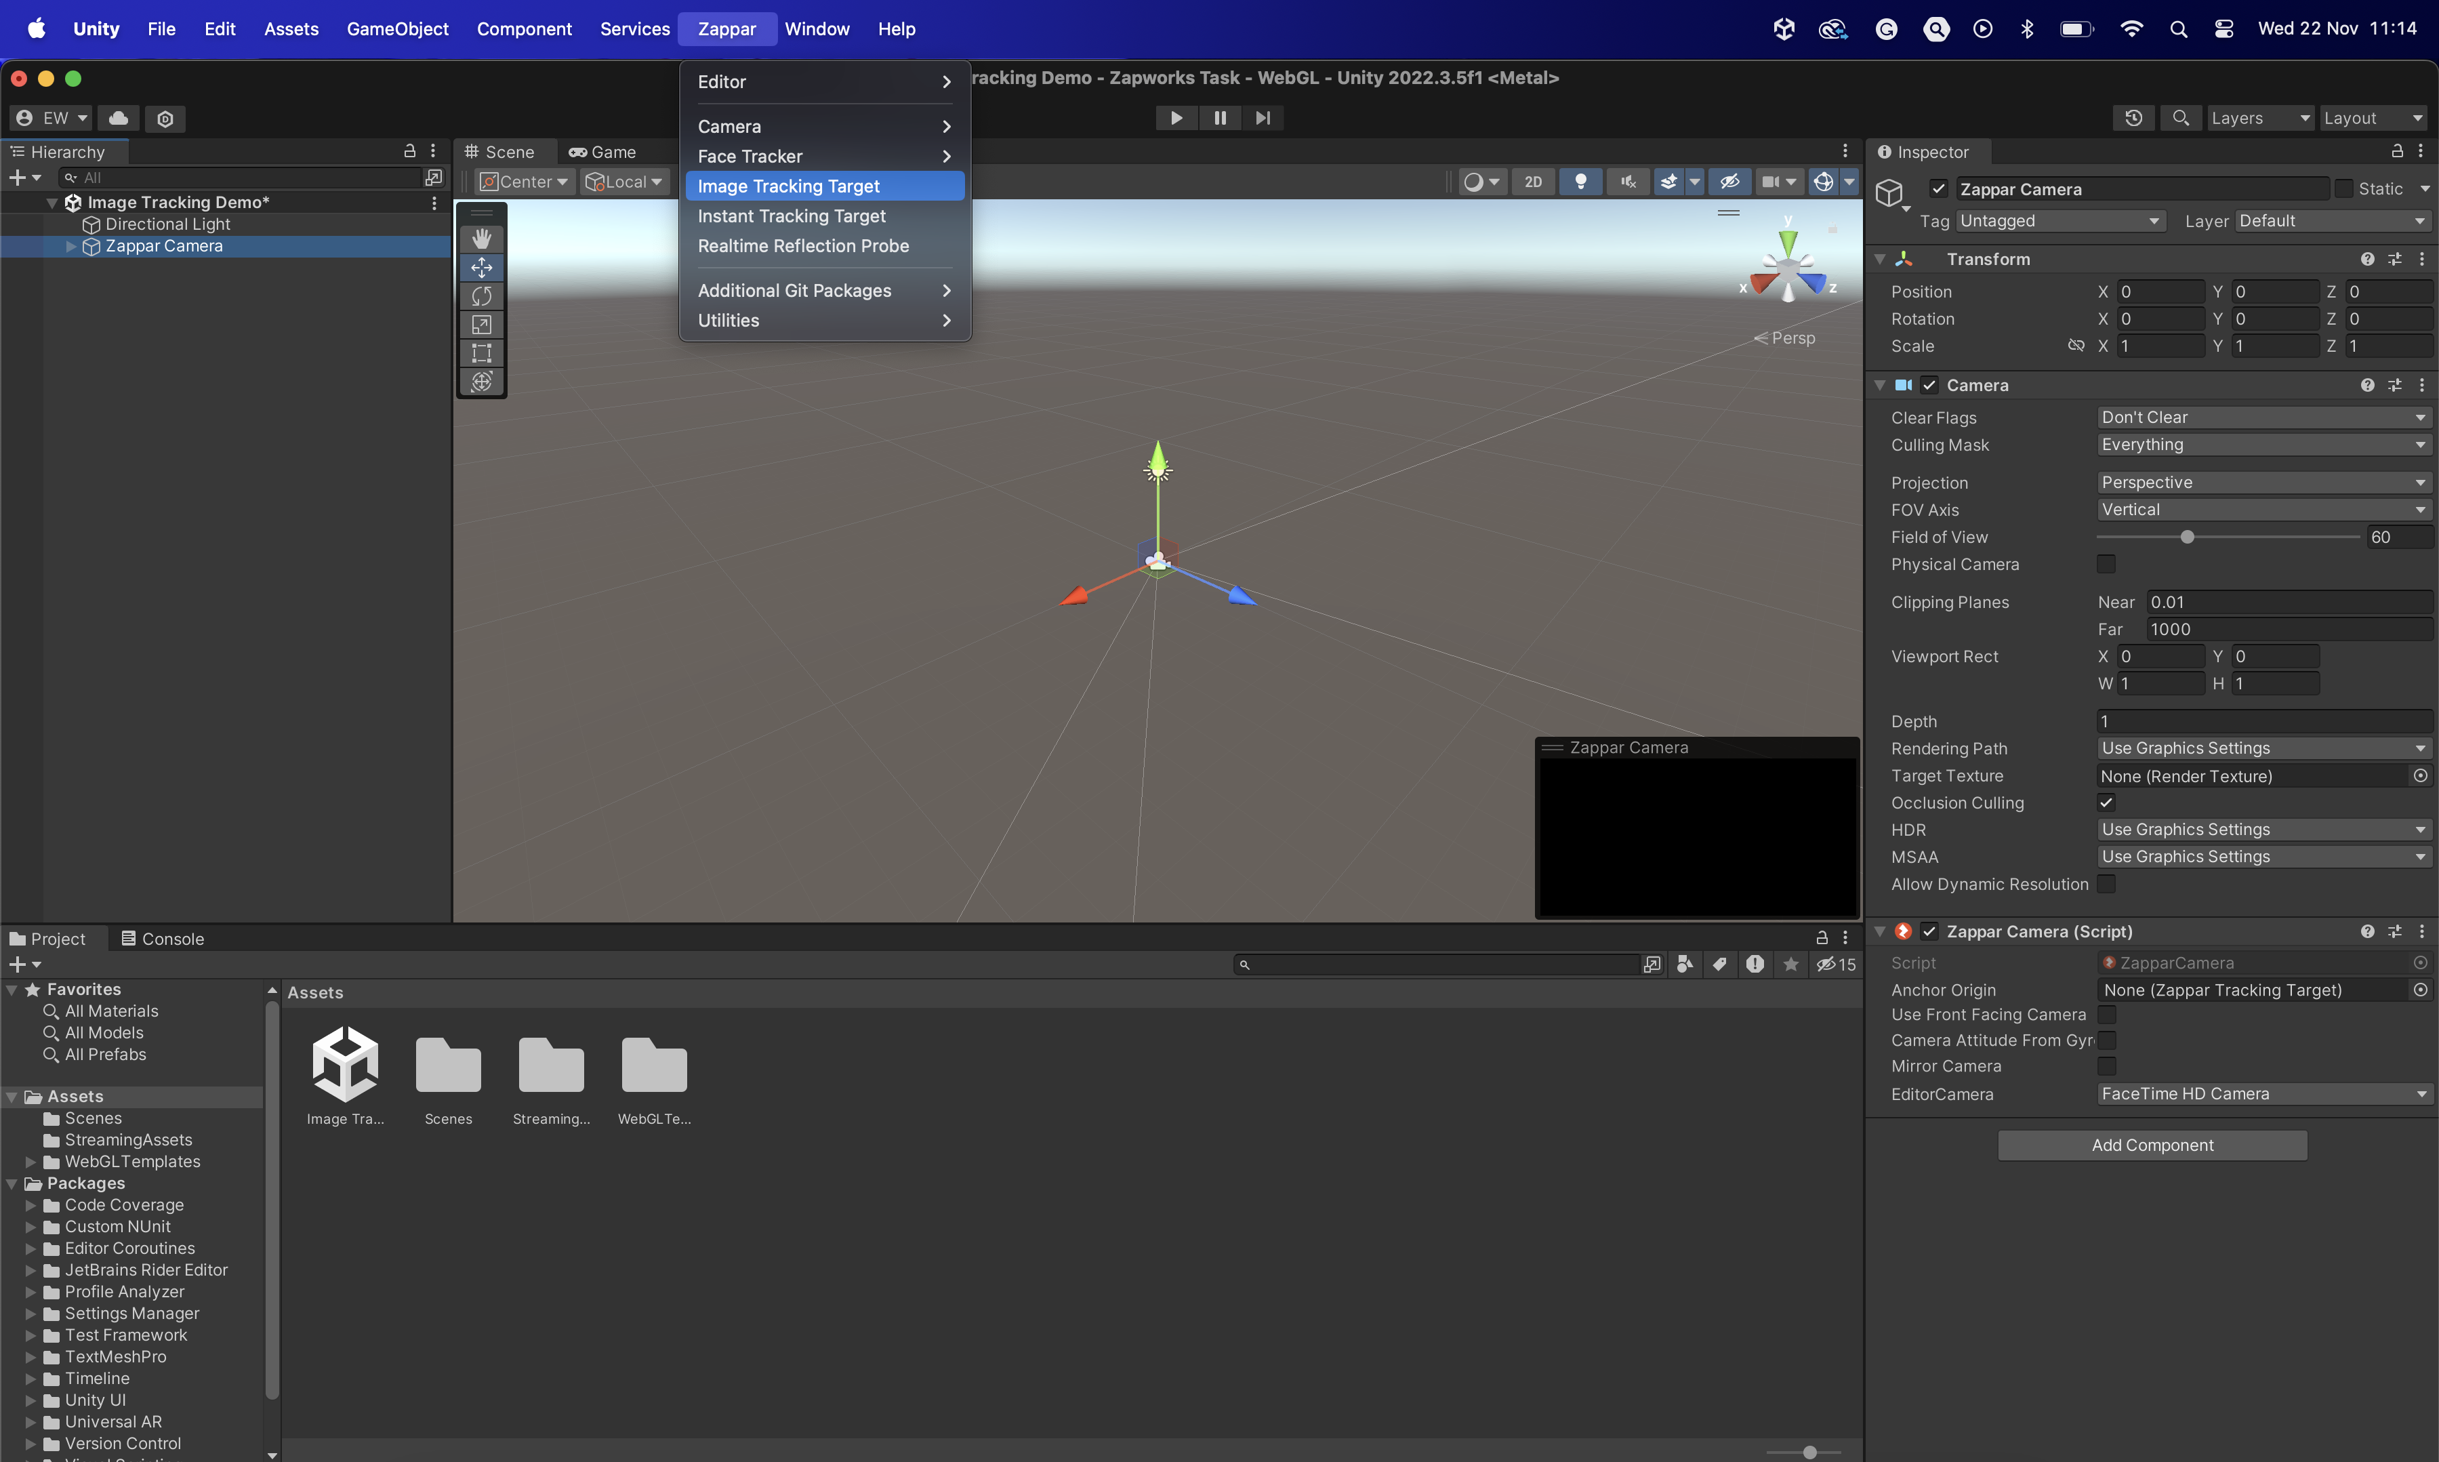Screen dimensions: 2439x1462
Task: Search by label in Project panel
Action: [1720, 964]
